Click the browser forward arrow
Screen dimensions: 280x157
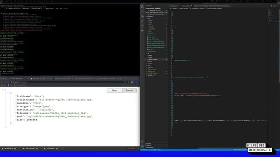point(5,82)
